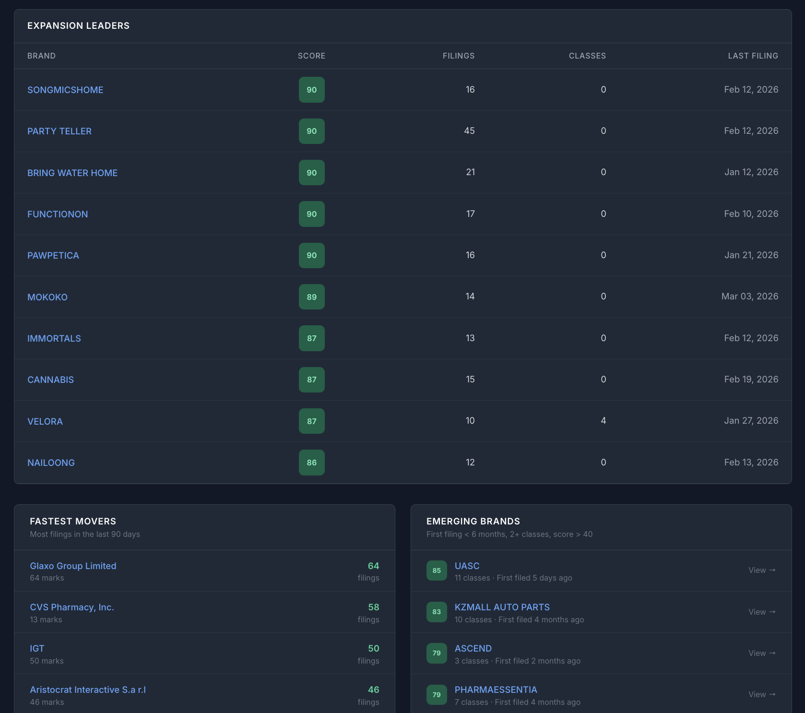The image size is (805, 713).
Task: Click the FUNCTIONON score badge
Action: pyautogui.click(x=312, y=214)
